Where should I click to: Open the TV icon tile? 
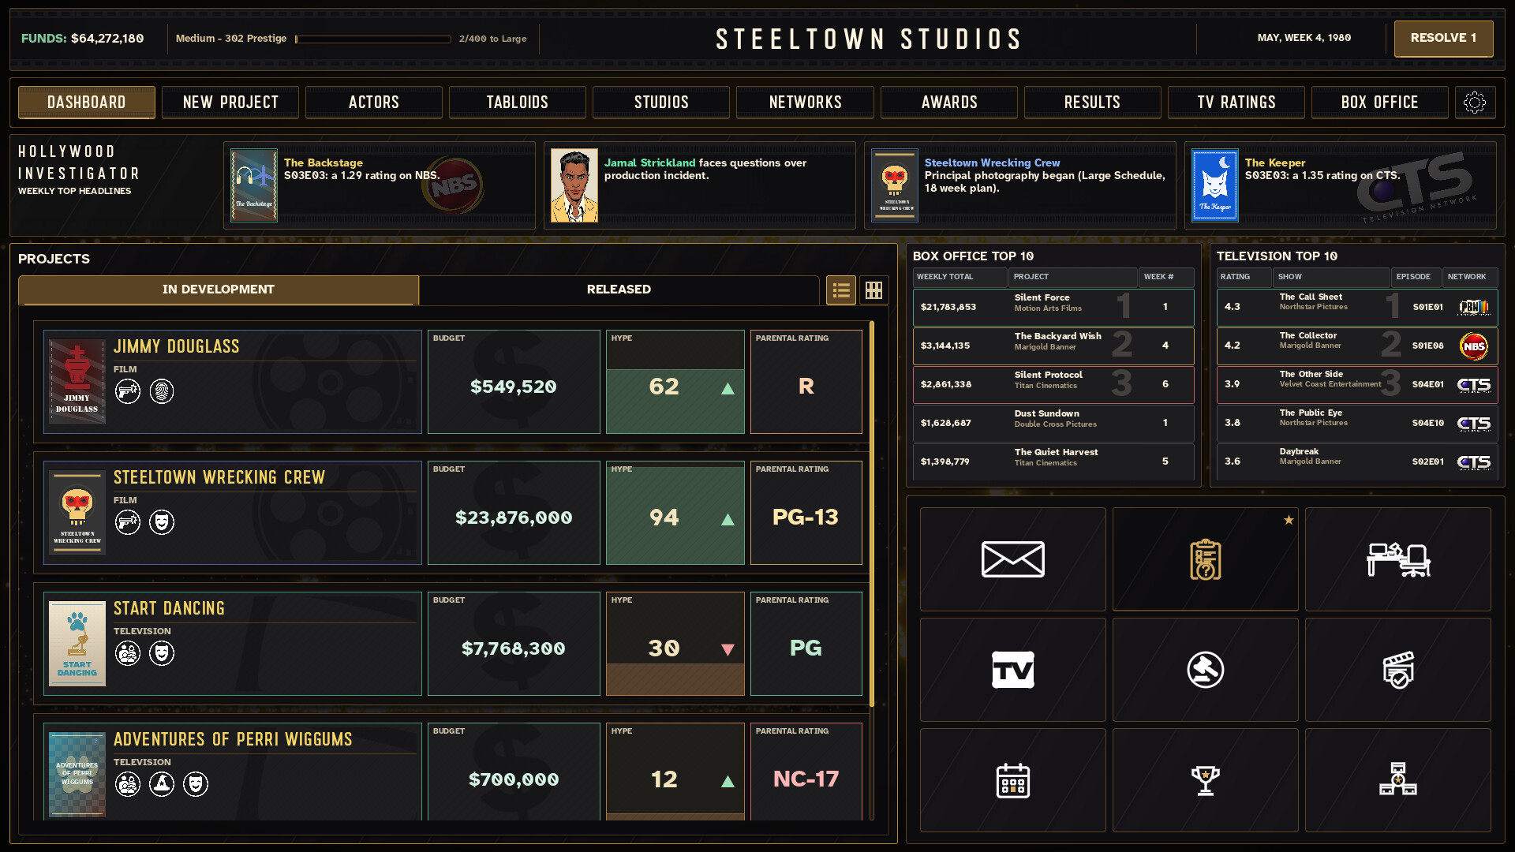1012,670
